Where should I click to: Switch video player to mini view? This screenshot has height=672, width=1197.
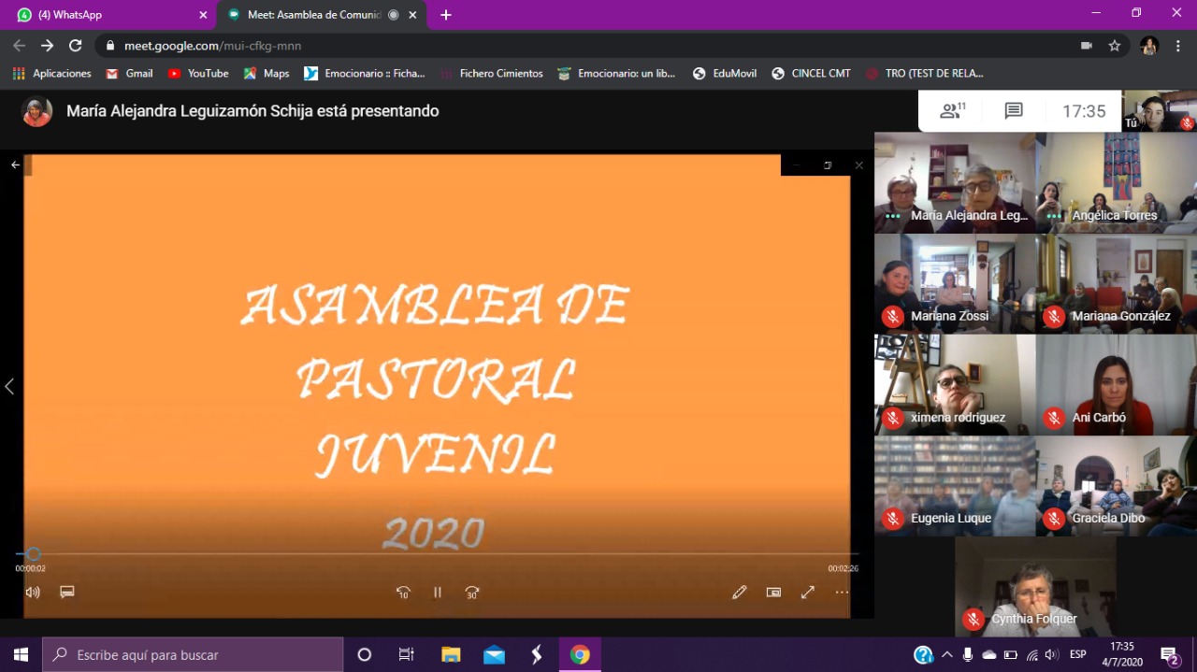click(x=773, y=592)
